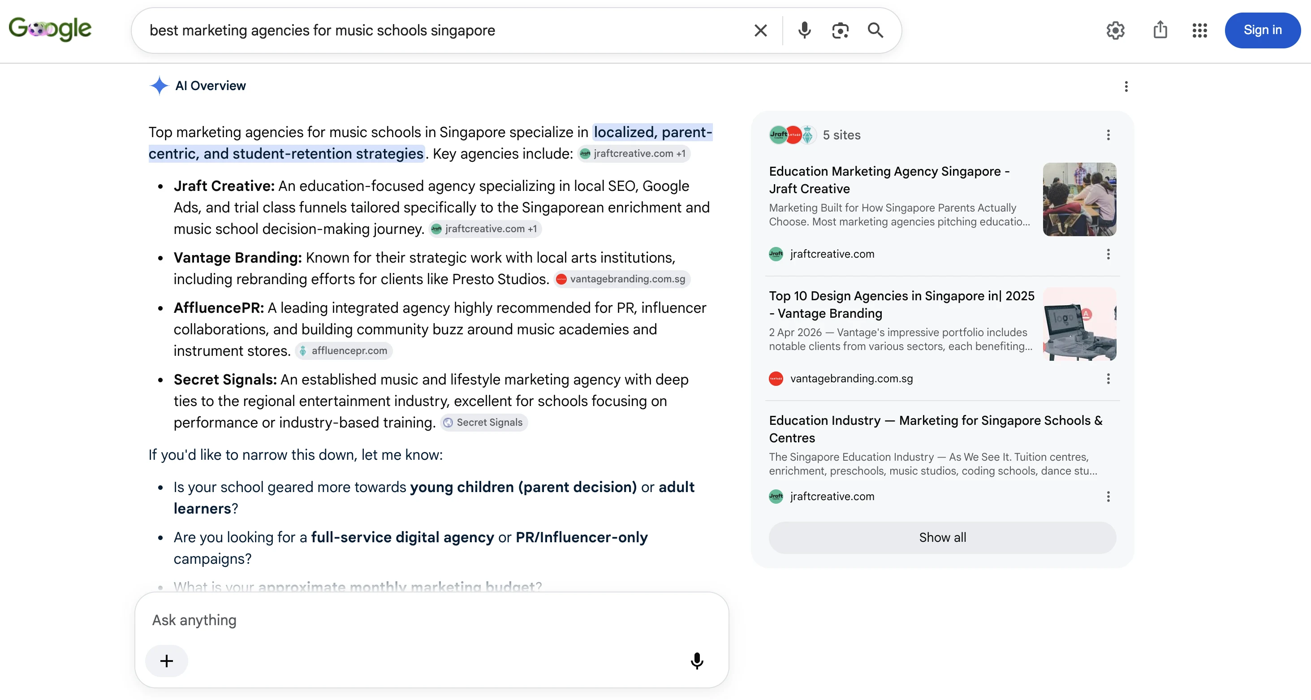Screen dimensions: 1311x700
Task: Click the bold 'Secret Signals:' heading
Action: [x=225, y=380]
